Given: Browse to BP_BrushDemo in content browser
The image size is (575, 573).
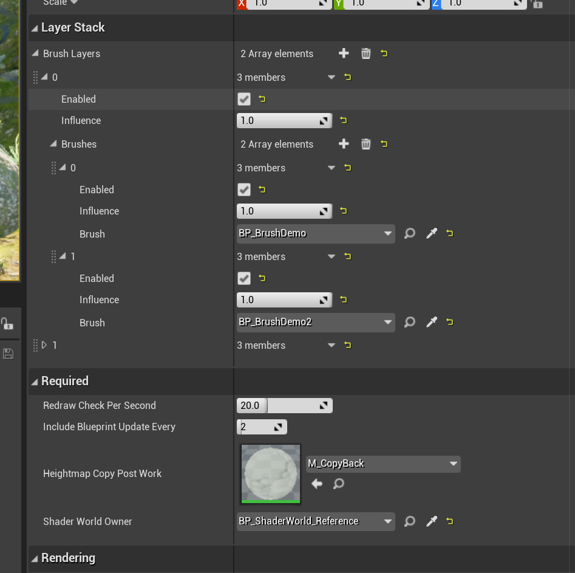Looking at the screenshot, I should [x=410, y=234].
